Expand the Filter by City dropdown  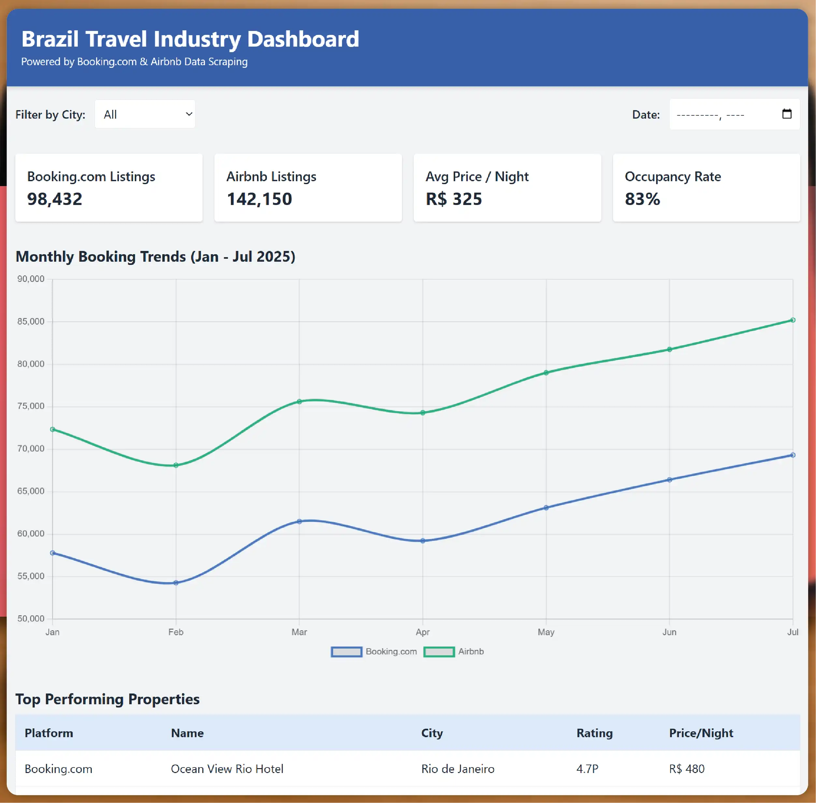145,114
